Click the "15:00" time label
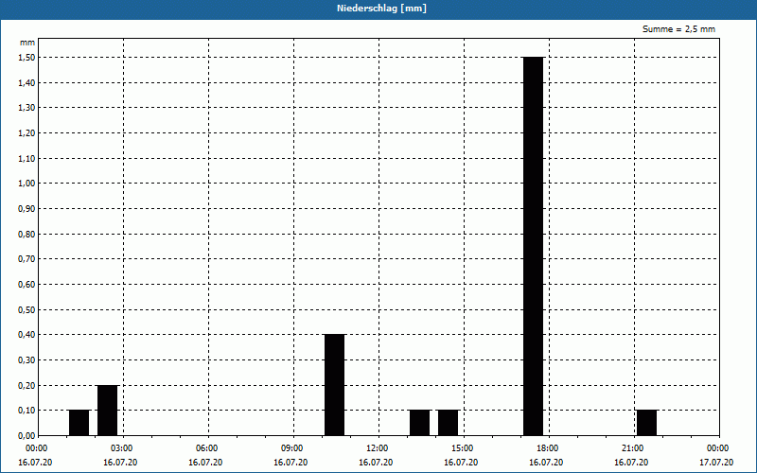The image size is (757, 473). click(463, 448)
